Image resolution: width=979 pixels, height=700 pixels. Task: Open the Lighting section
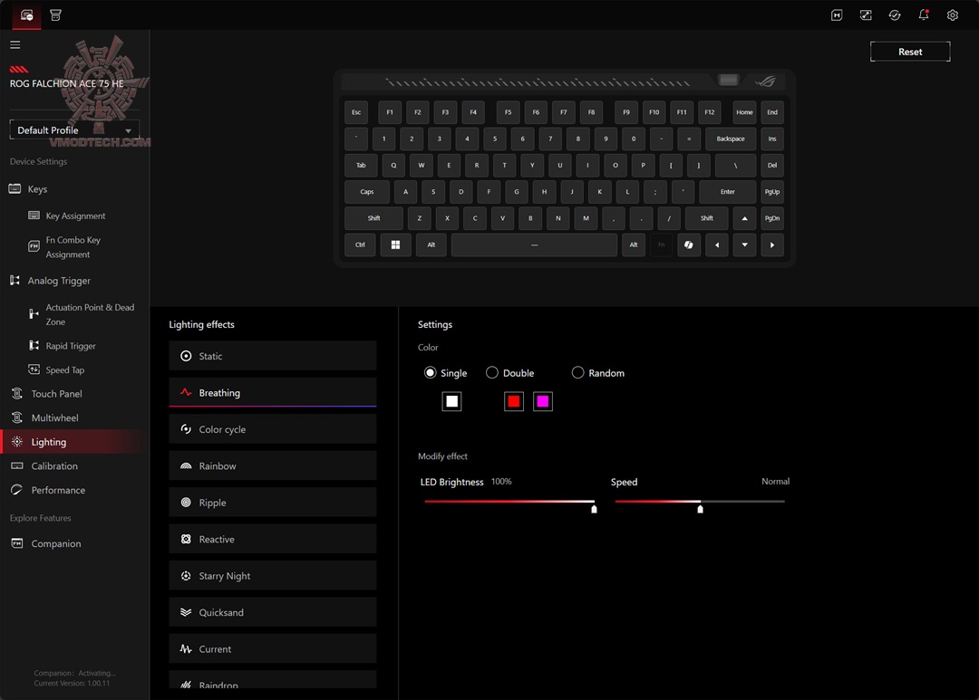75,442
